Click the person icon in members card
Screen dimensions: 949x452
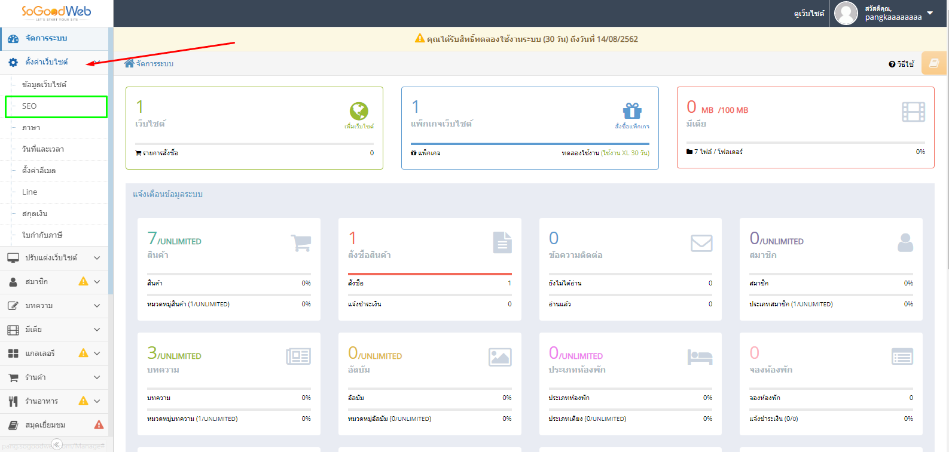coord(905,242)
